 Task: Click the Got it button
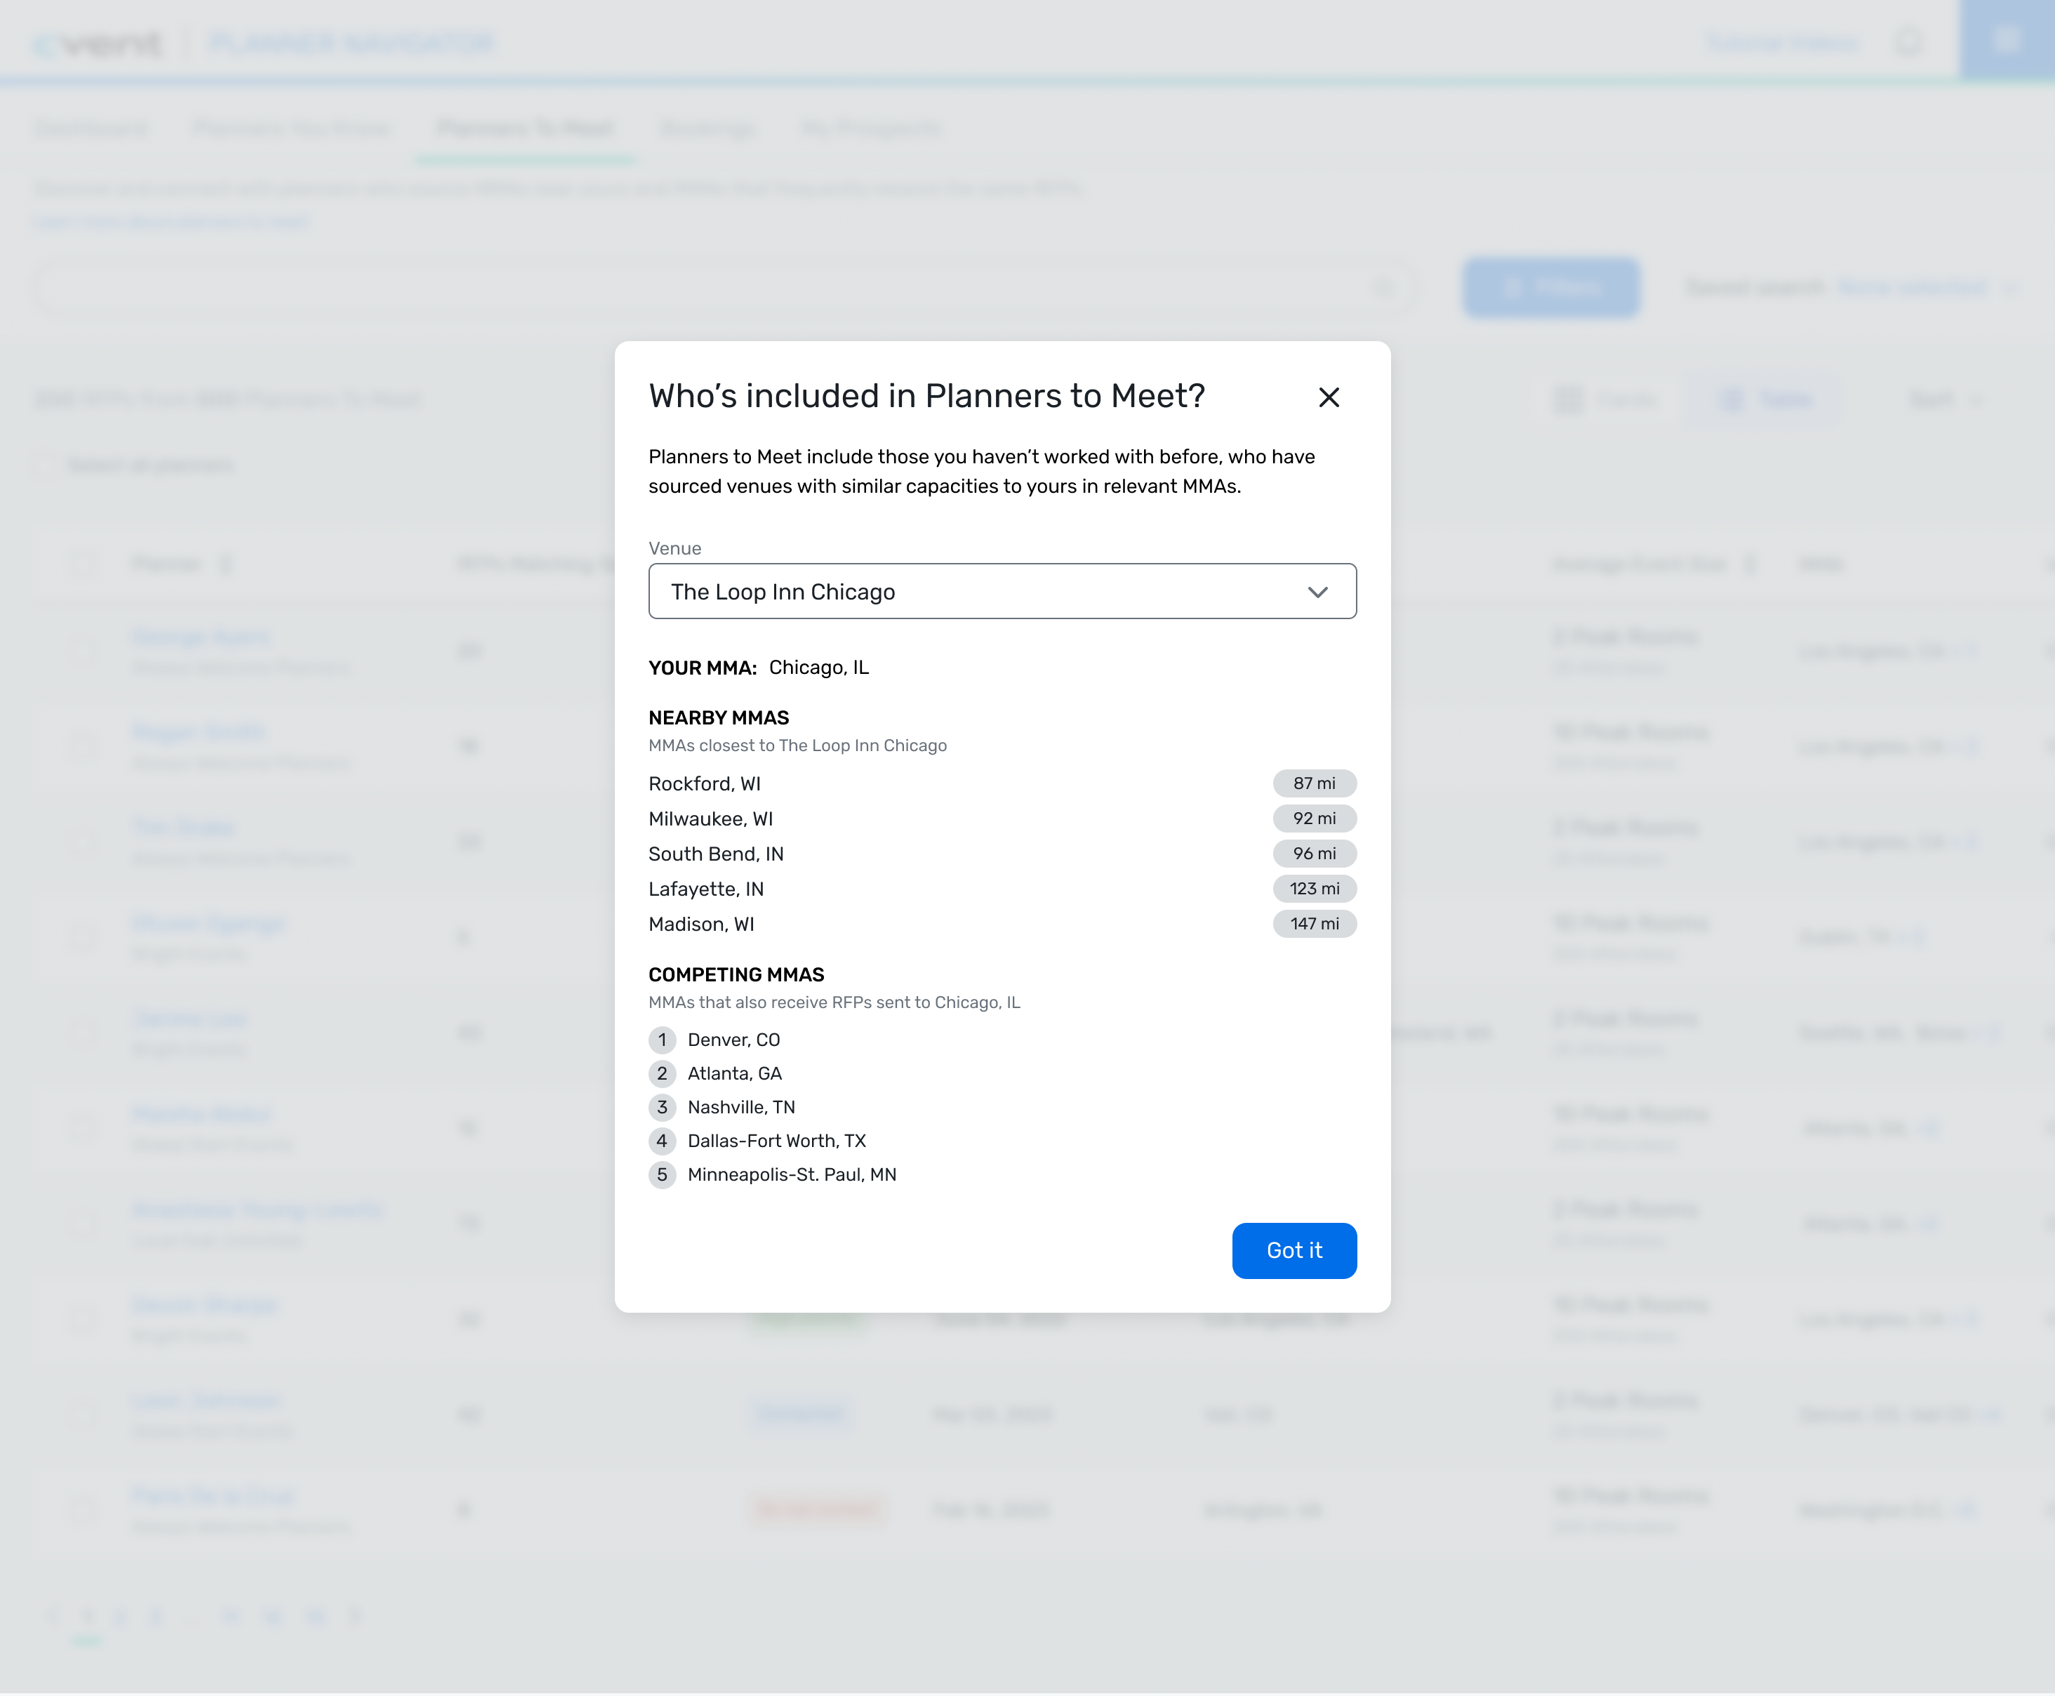1294,1250
